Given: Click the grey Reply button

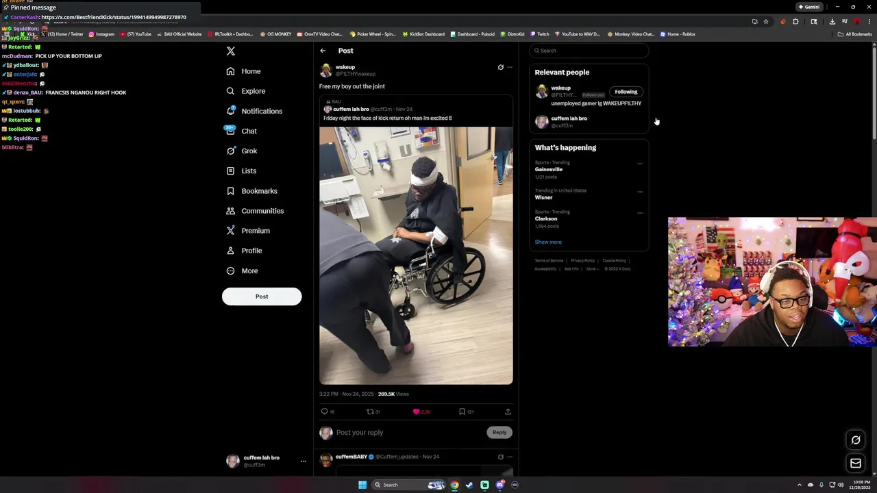Looking at the screenshot, I should click(499, 432).
